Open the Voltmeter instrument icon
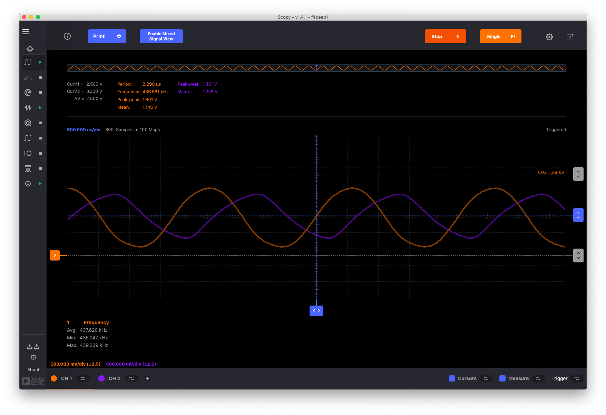 click(28, 168)
